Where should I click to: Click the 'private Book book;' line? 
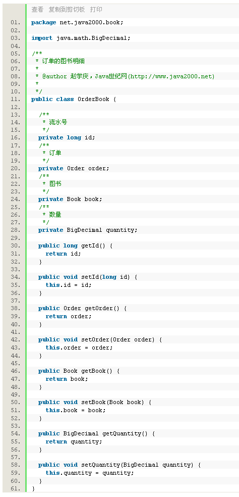[70, 199]
